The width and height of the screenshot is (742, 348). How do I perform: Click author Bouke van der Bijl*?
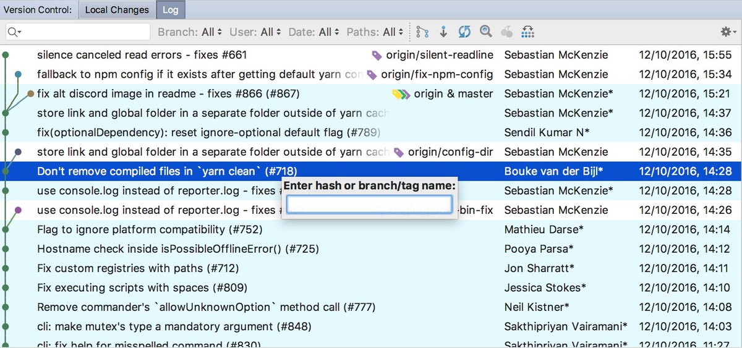(x=553, y=171)
